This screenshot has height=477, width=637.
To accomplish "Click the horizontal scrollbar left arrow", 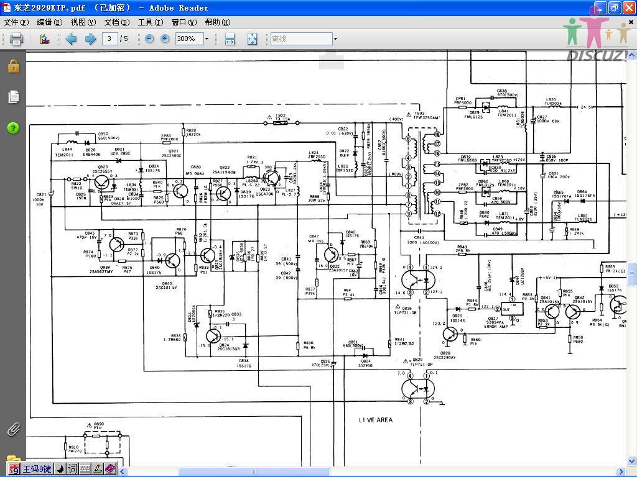I will coord(123,471).
